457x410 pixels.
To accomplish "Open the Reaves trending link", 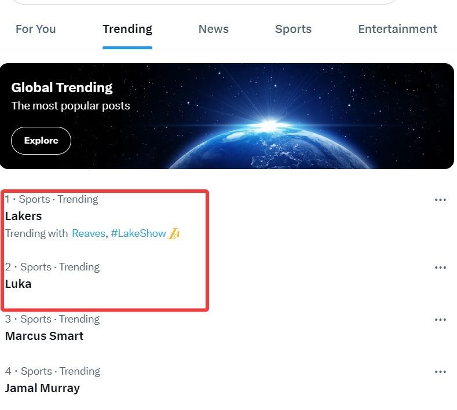I will tap(88, 233).
